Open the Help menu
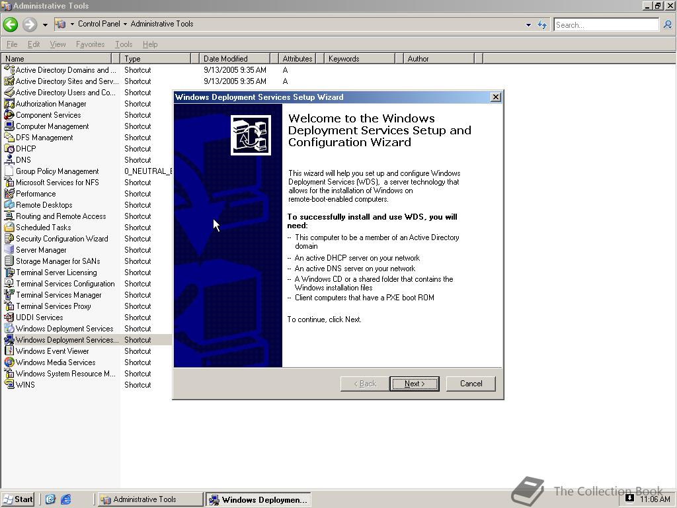This screenshot has height=508, width=677. click(150, 44)
